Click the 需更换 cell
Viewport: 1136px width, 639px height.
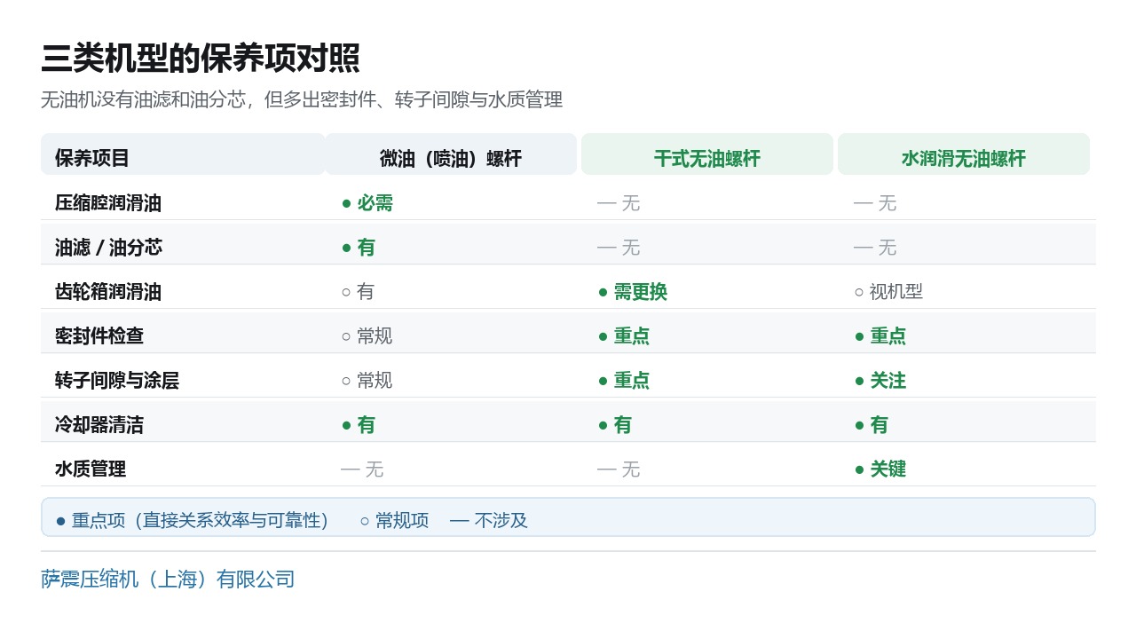[x=633, y=291]
